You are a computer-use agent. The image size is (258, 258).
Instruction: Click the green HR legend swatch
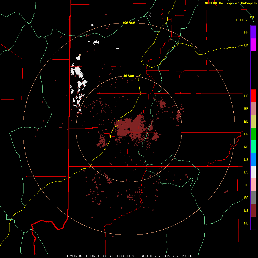point(253,134)
